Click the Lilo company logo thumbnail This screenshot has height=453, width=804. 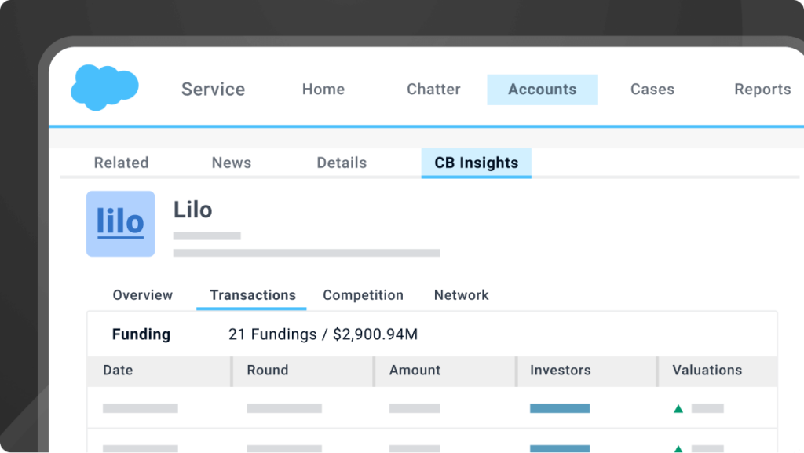pos(120,223)
